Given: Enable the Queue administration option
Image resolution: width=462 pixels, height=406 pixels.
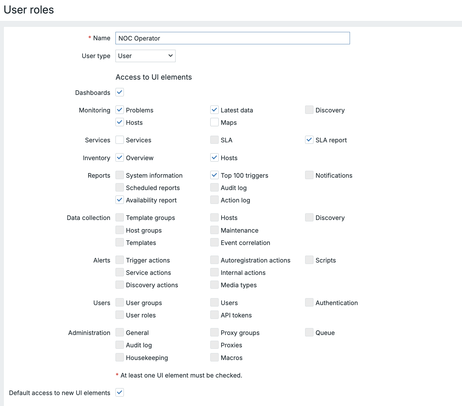Looking at the screenshot, I should pos(309,332).
